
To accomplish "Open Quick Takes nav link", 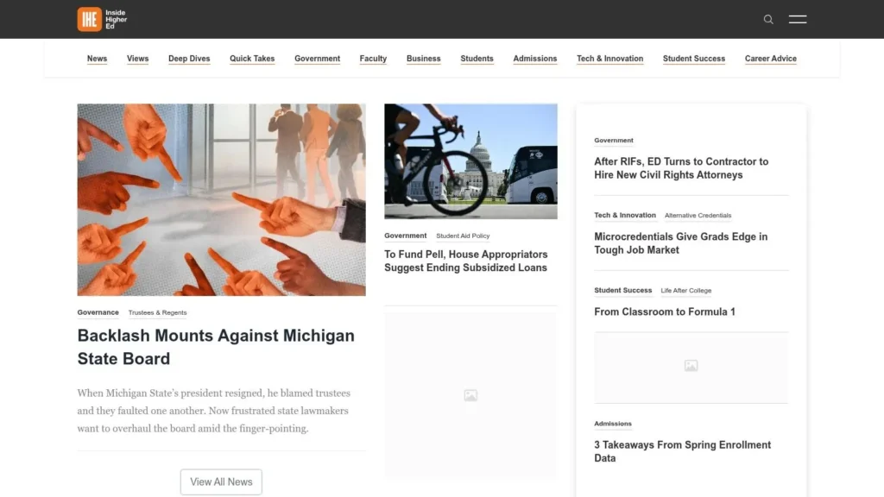I will (252, 59).
